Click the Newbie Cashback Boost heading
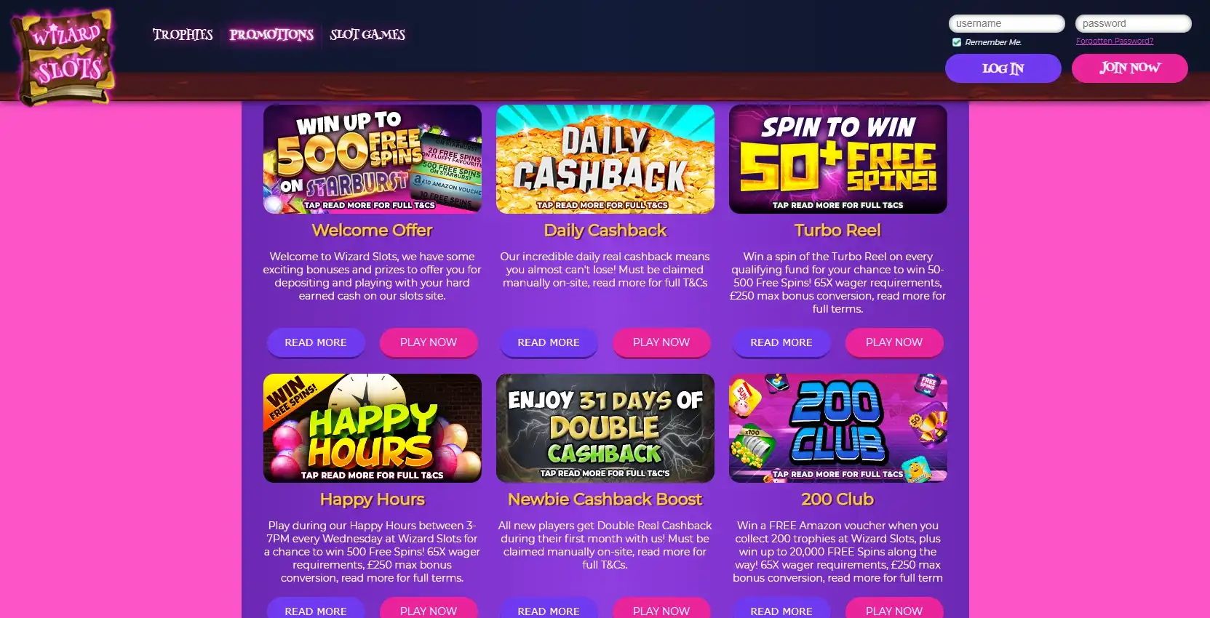This screenshot has width=1210, height=618. click(x=605, y=499)
